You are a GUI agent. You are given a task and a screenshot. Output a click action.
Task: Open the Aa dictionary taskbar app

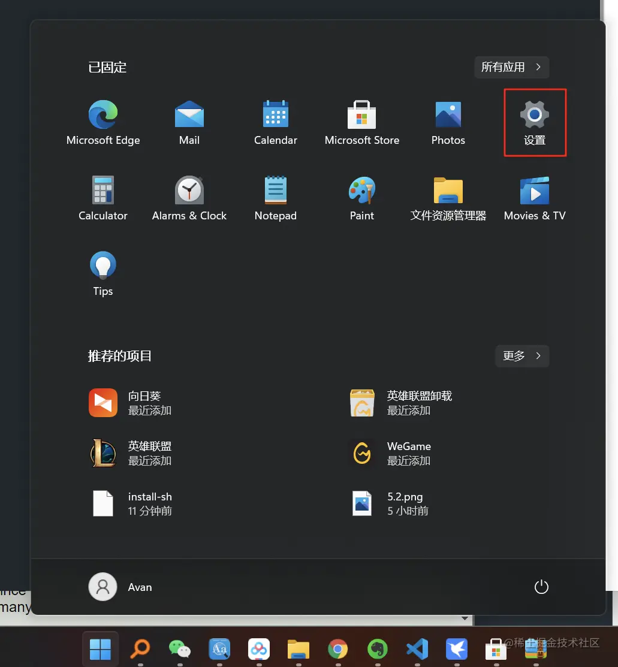click(219, 650)
